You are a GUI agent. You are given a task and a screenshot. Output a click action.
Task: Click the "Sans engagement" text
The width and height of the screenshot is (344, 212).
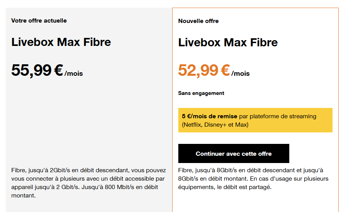tap(201, 93)
